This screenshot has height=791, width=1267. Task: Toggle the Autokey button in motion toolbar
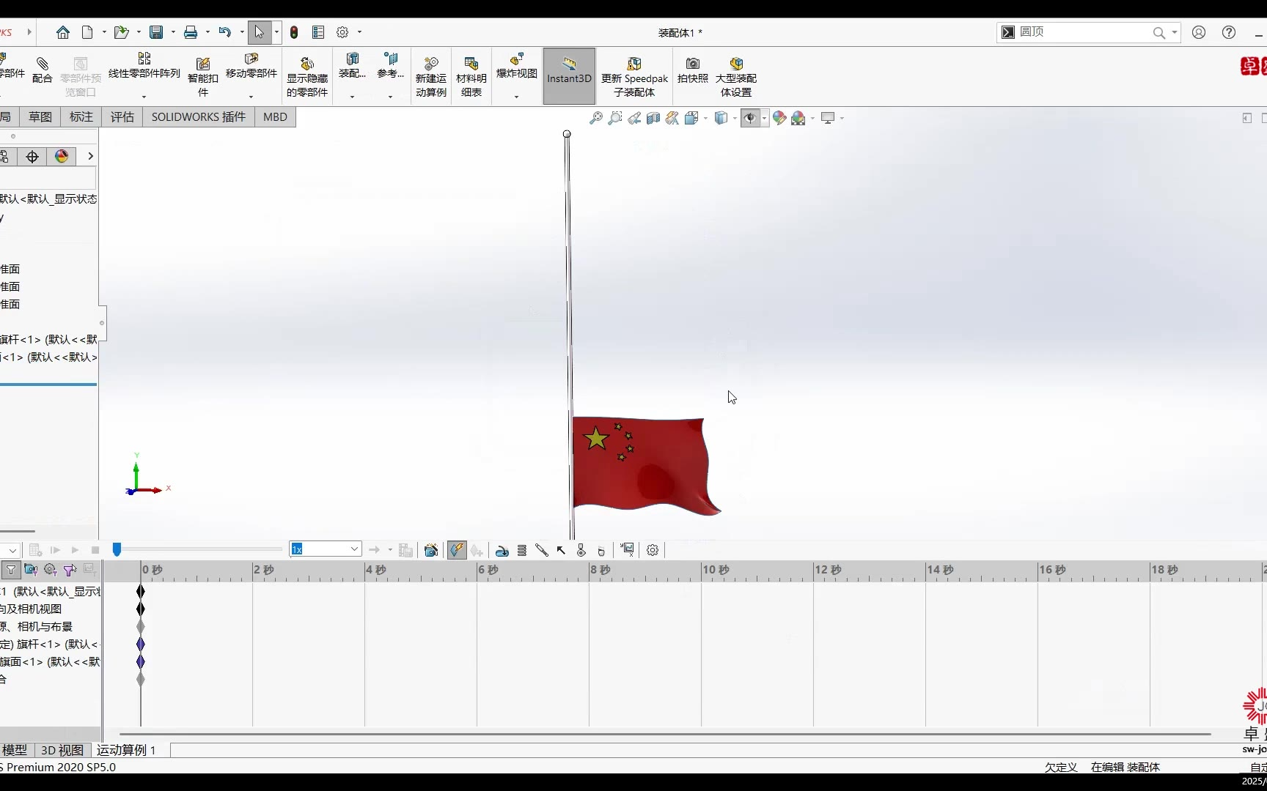(x=457, y=550)
